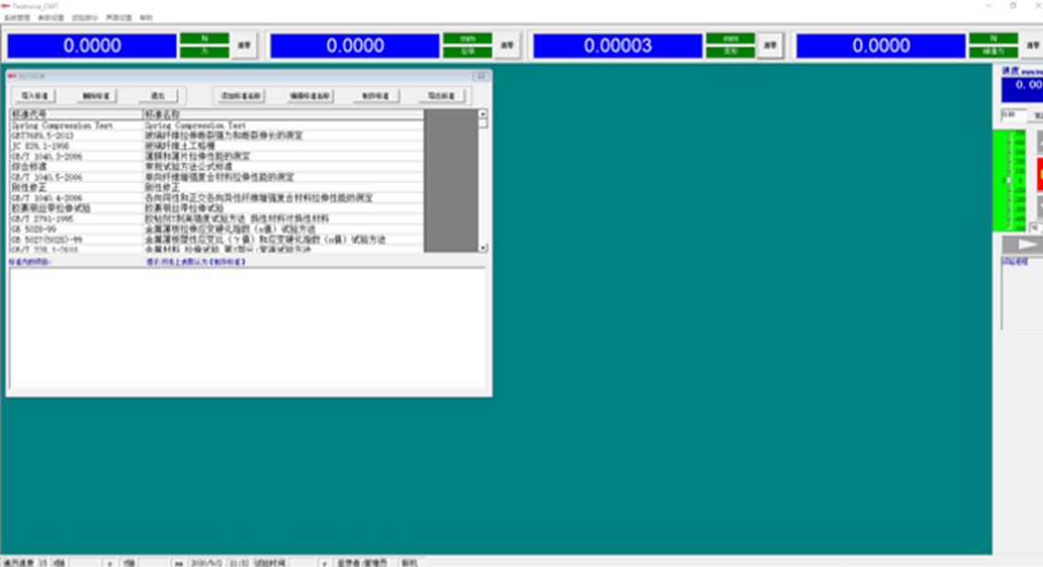
Task: Click the blue deformation value 0.00003 display
Action: coord(618,46)
